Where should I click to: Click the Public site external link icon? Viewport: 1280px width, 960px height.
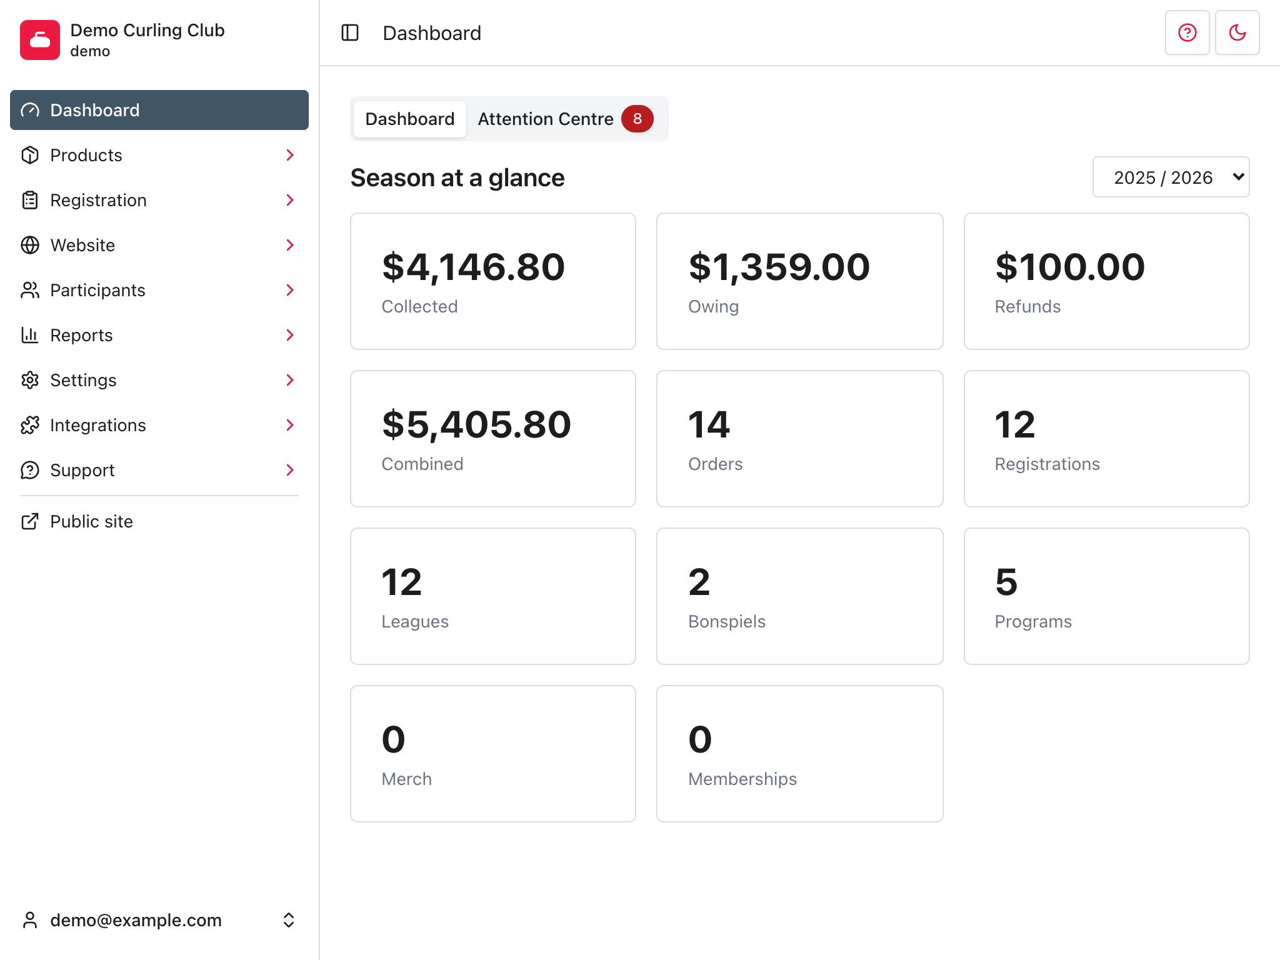point(30,521)
